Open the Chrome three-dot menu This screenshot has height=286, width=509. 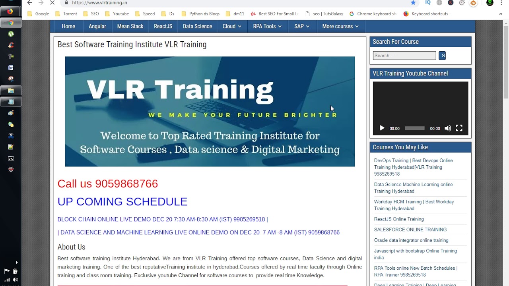tap(502, 3)
